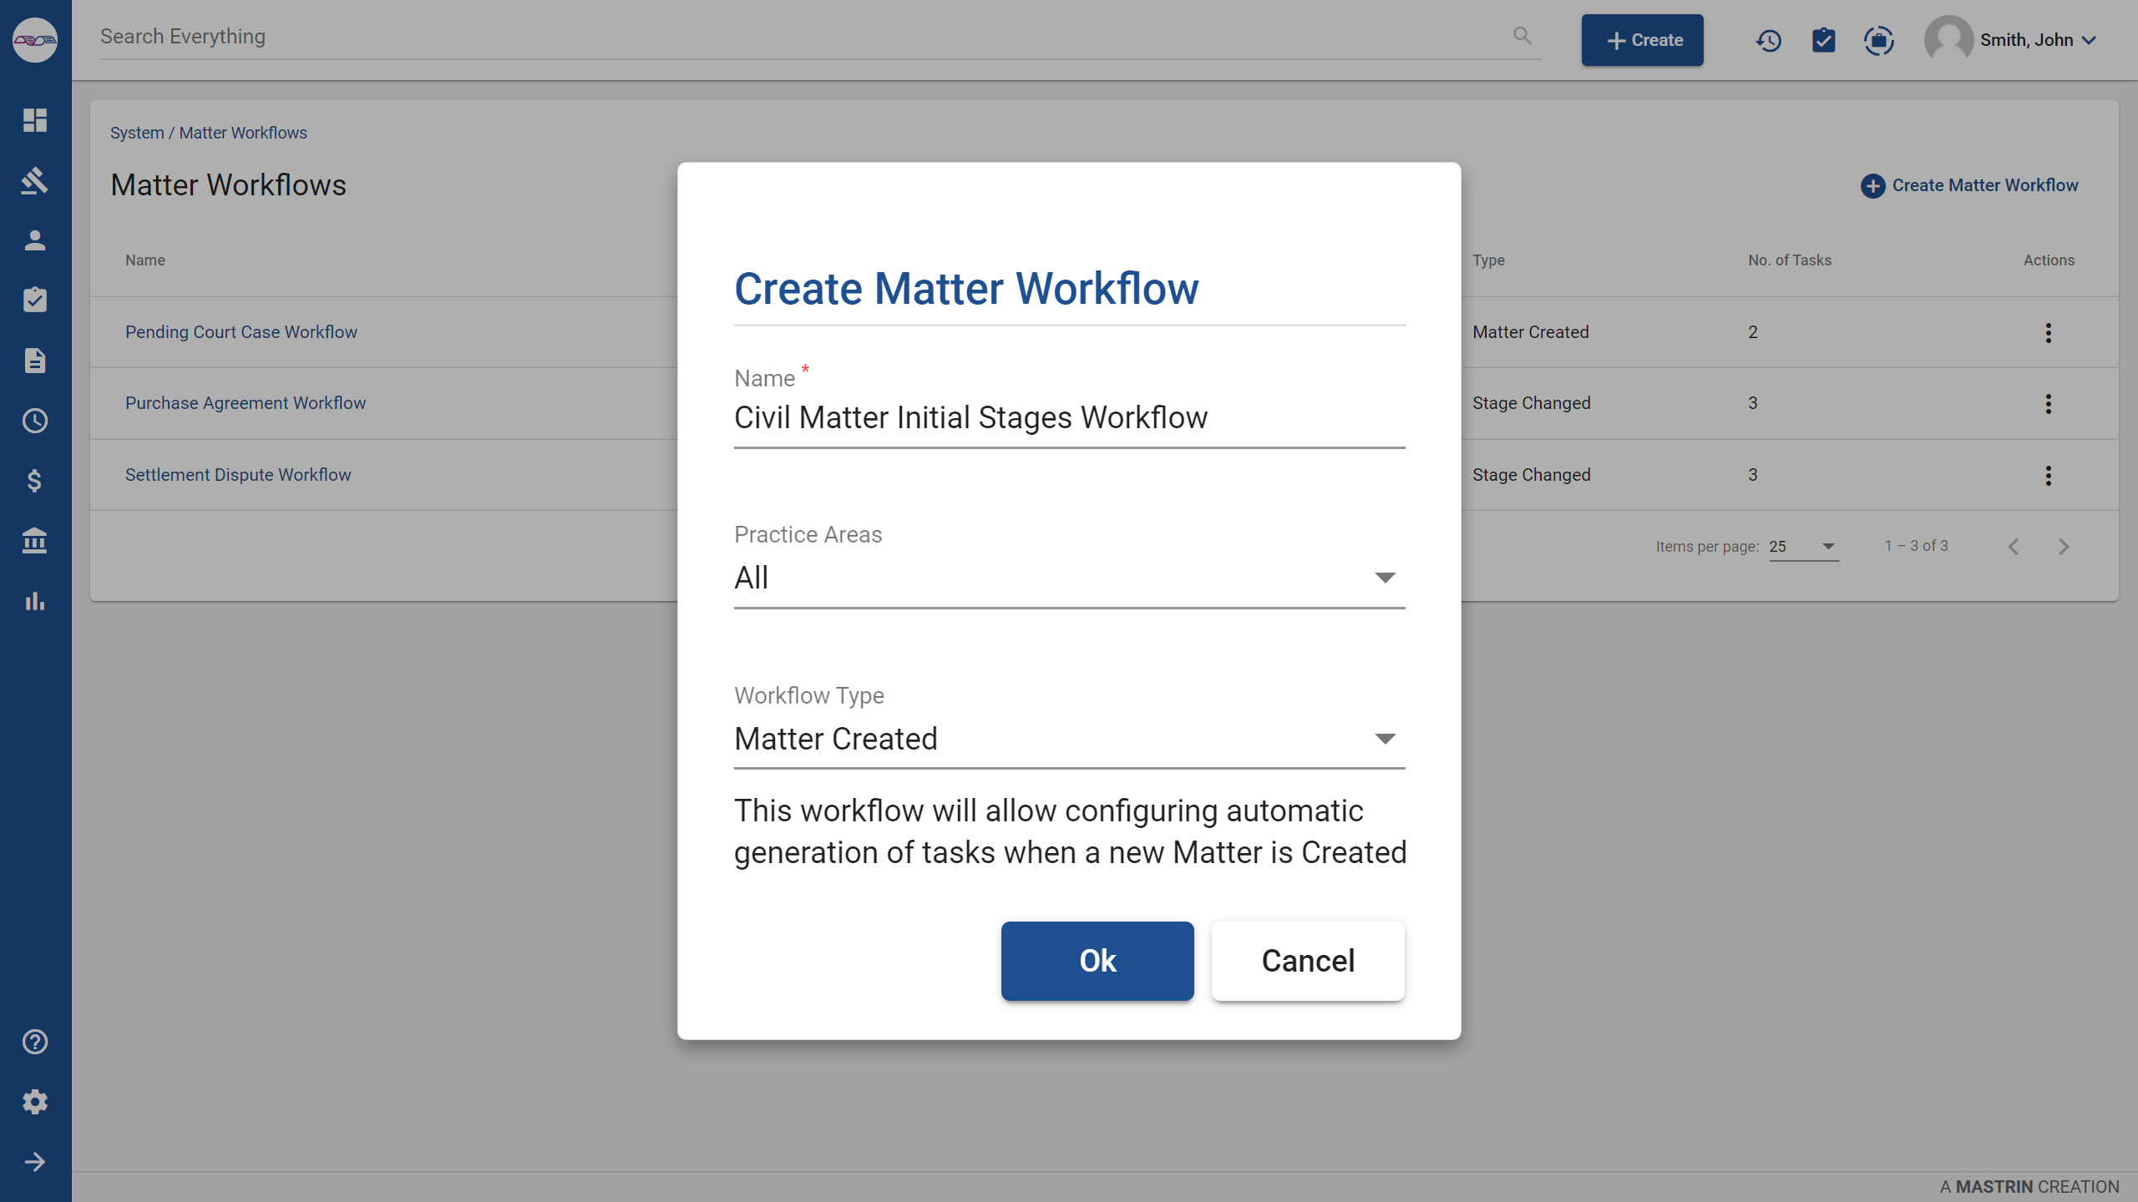Open Documents via the document icon
Viewport: 2138px width, 1202px height.
(x=35, y=361)
